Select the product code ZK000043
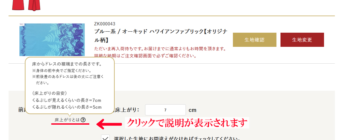 click(x=105, y=24)
